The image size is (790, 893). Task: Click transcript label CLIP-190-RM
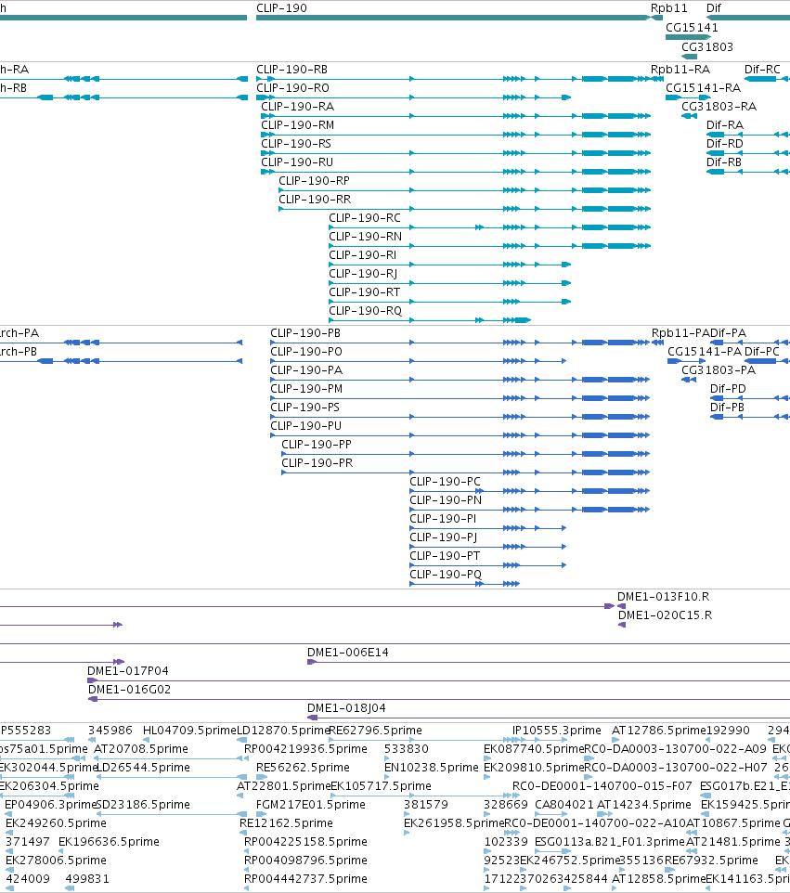(x=297, y=124)
